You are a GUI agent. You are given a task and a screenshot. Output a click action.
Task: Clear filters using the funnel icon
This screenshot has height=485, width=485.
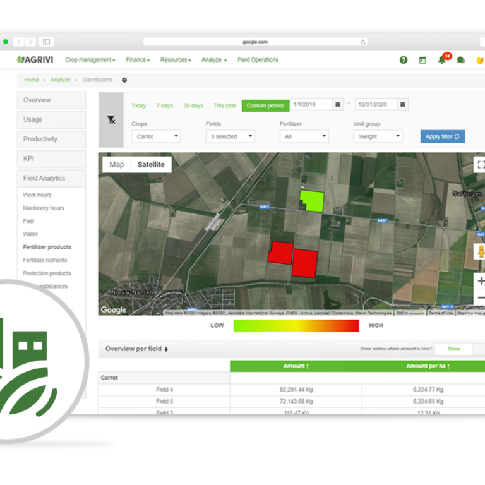pos(111,119)
